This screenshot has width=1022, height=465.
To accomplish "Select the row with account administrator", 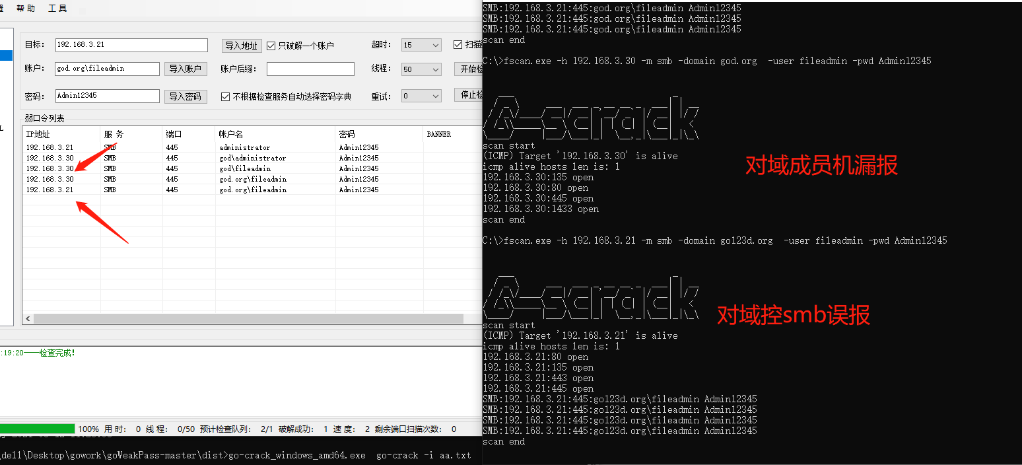I will pyautogui.click(x=252, y=147).
